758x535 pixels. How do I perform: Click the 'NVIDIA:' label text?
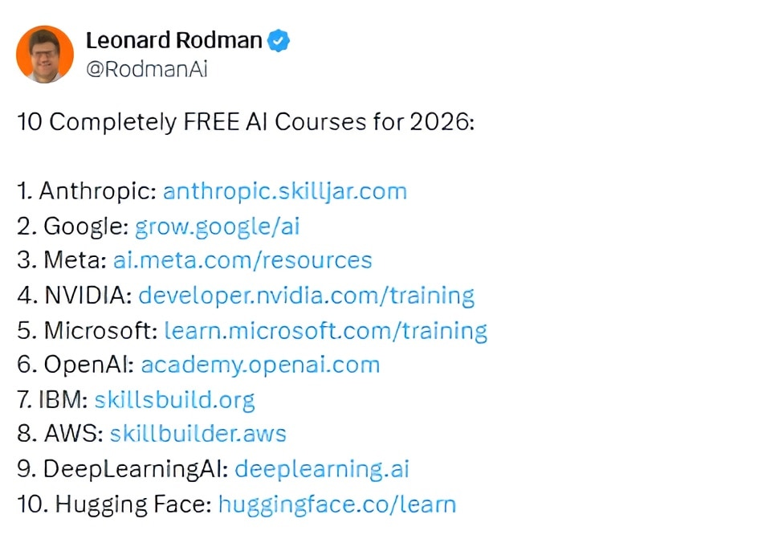click(88, 295)
